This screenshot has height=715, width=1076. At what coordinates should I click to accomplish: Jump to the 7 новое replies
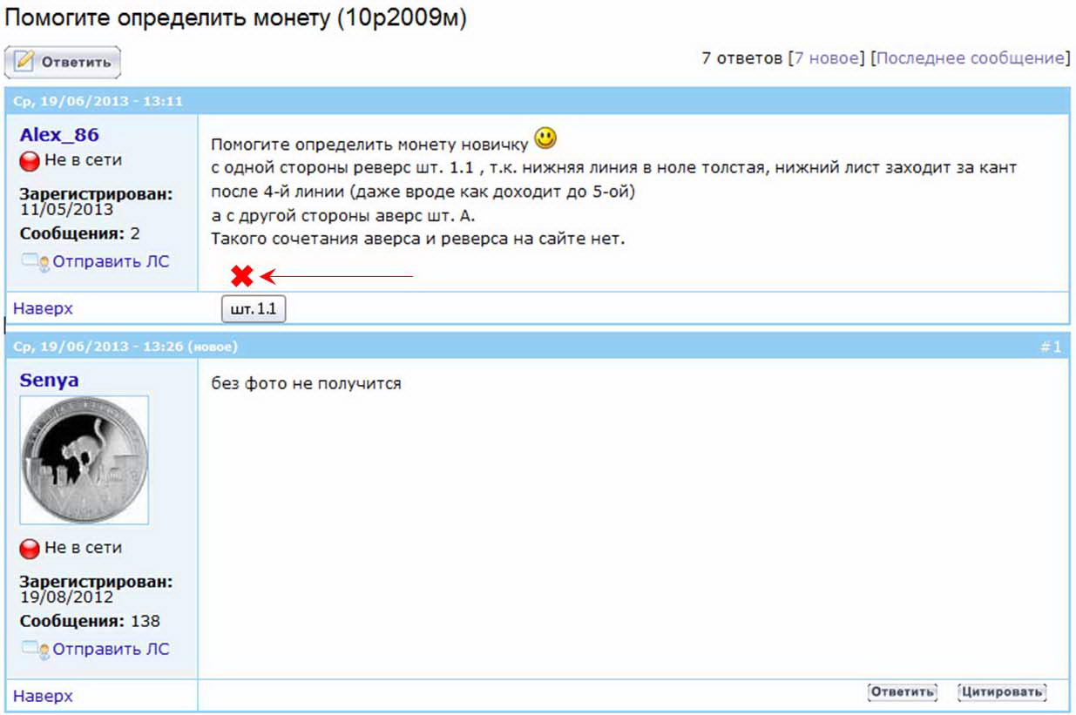click(826, 58)
